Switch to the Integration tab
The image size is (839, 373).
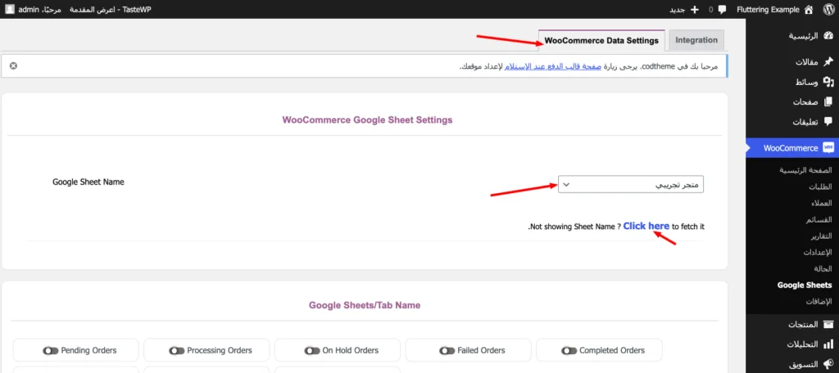(696, 40)
